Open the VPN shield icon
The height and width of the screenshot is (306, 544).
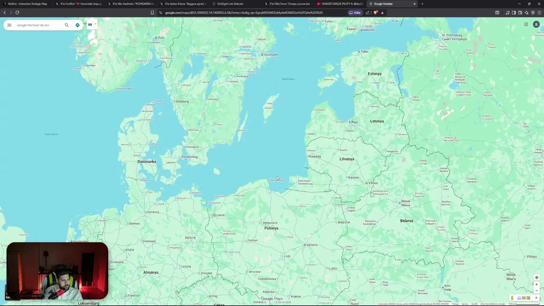tap(533, 12)
